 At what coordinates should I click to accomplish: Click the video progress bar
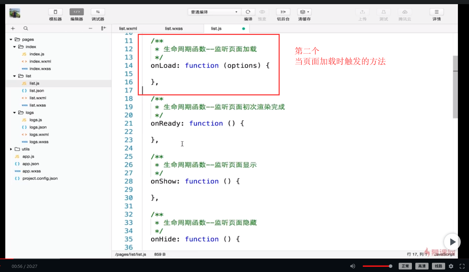click(234, 259)
